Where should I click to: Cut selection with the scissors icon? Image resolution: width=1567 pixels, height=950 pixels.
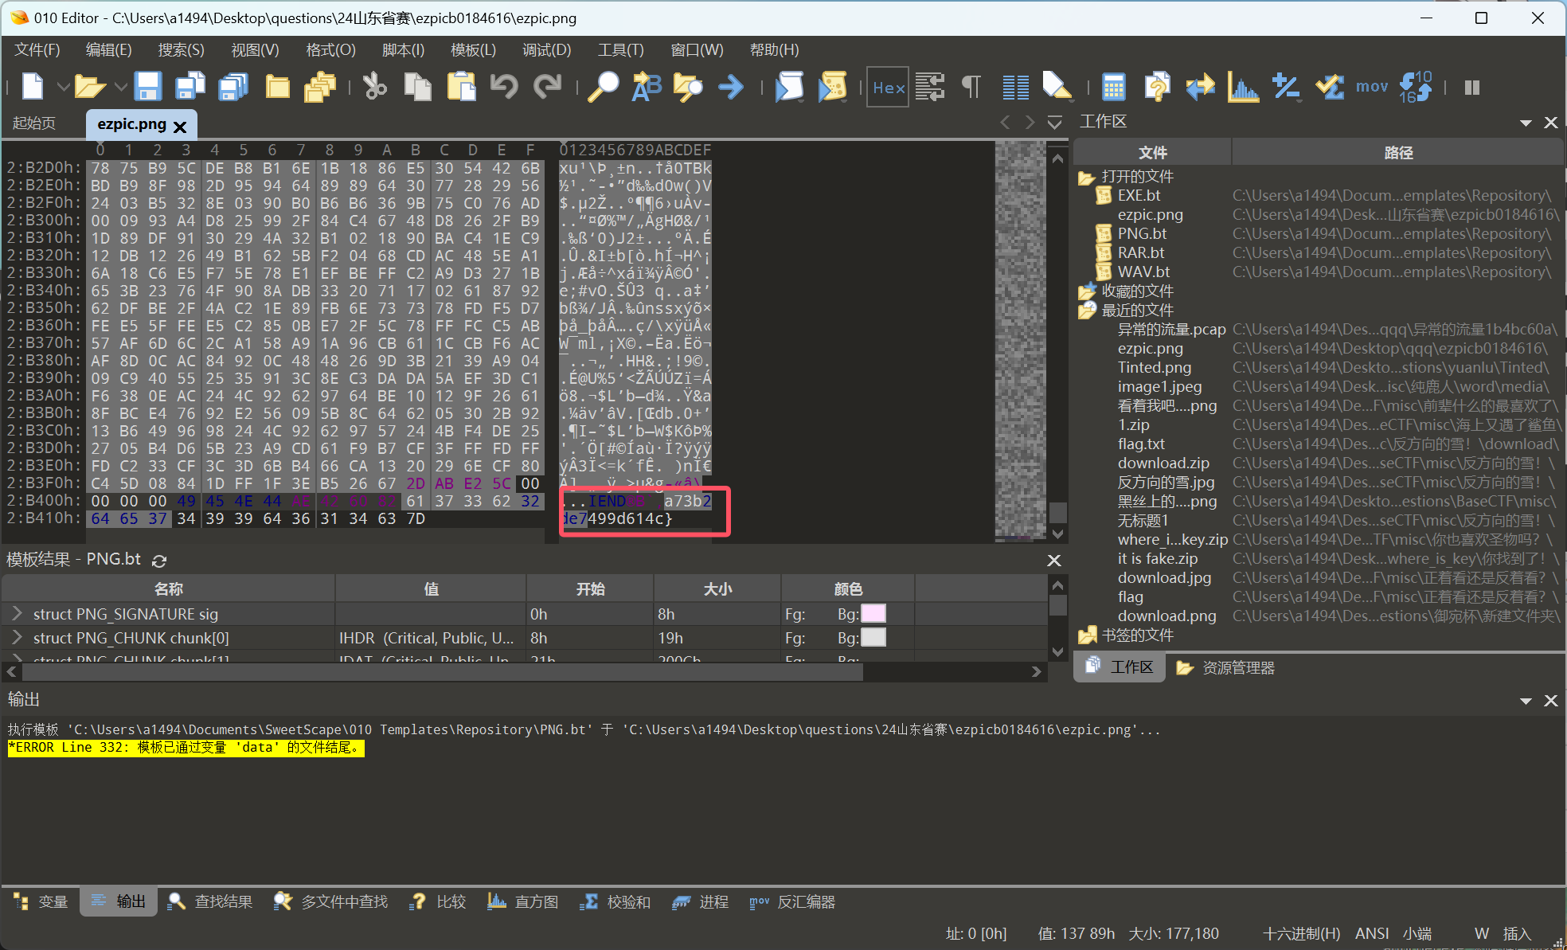(x=375, y=87)
